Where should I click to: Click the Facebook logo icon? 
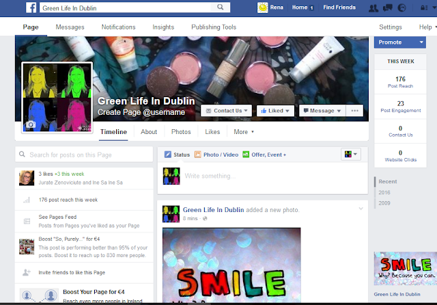click(31, 8)
